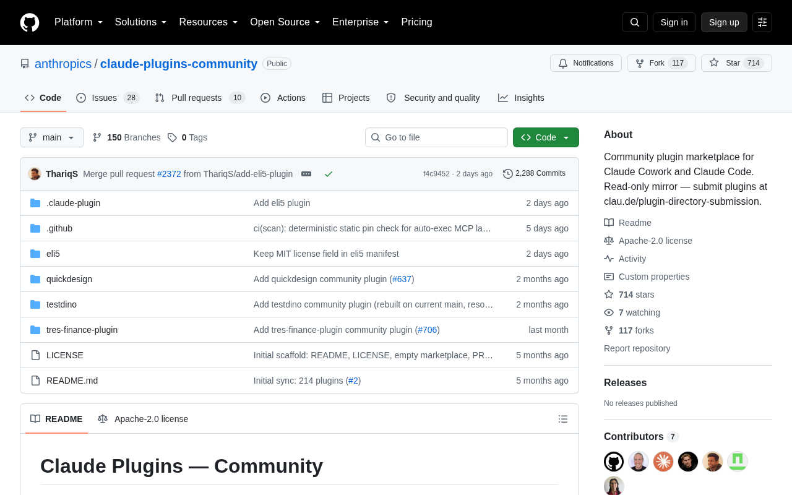
Task: Open the GitHub home logo
Action: coord(30,22)
